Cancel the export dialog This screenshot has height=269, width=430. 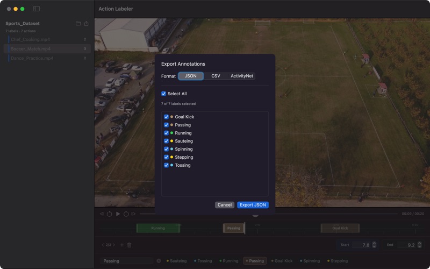(x=225, y=205)
